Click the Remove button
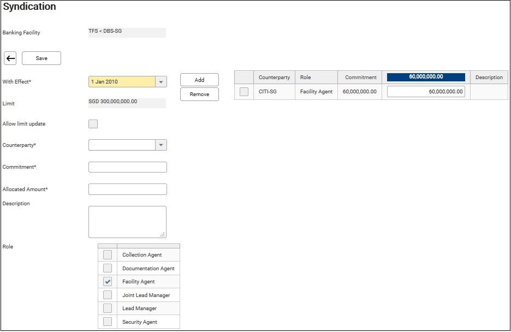Viewport: 511px width, 332px height. tap(199, 94)
